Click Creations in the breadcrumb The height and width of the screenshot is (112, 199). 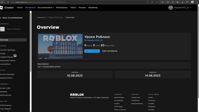pyautogui.click(x=41, y=17)
